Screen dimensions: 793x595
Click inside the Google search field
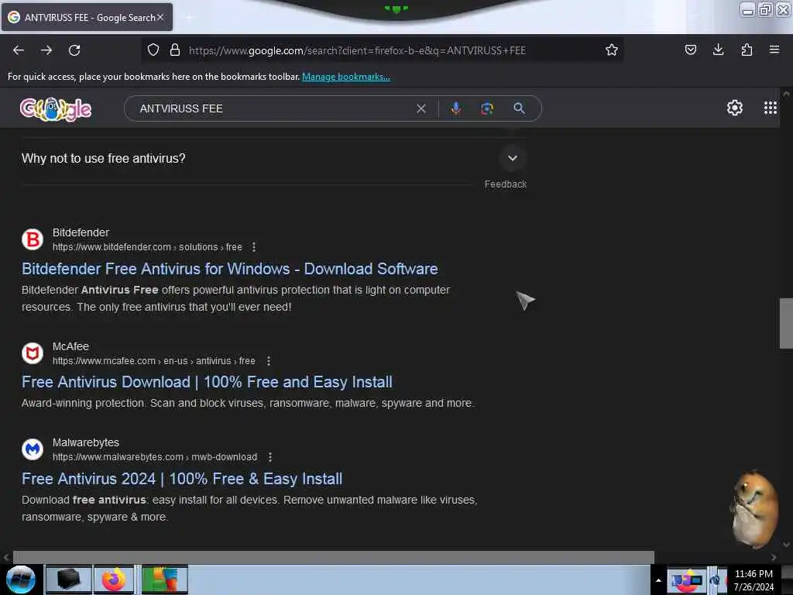point(273,108)
